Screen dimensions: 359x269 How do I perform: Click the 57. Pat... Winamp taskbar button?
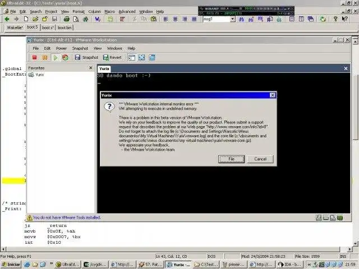point(151,265)
